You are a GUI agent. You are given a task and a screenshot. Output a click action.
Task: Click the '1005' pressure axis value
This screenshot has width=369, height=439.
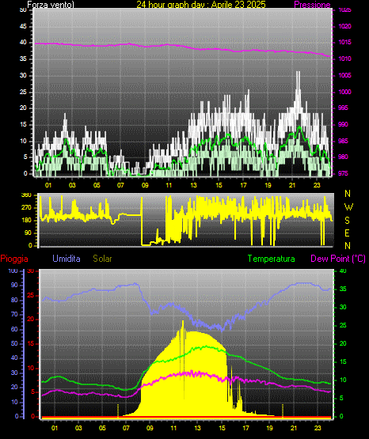pos(344,75)
